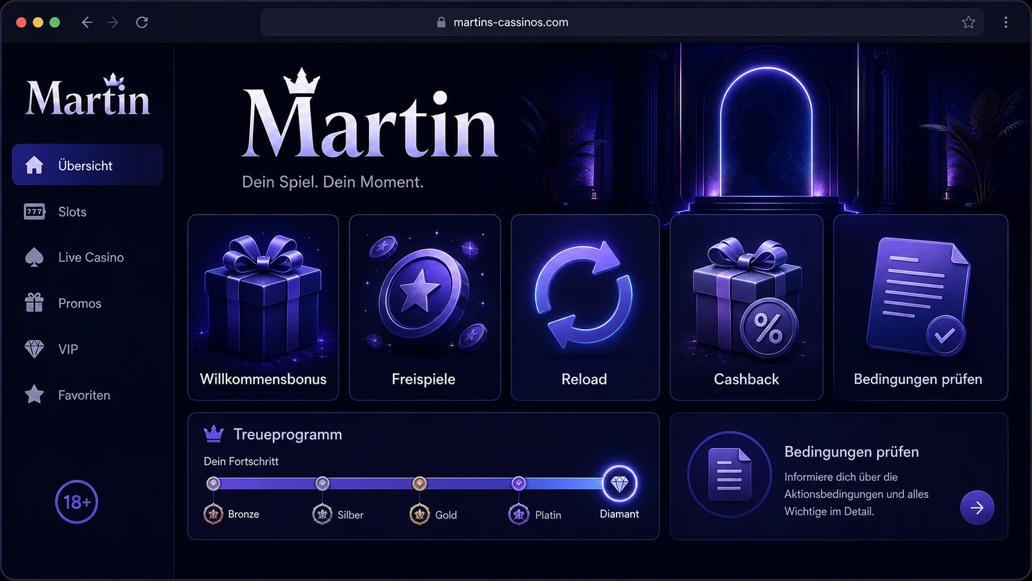Viewport: 1032px width, 581px height.
Task: Click the Gold marker on progress bar
Action: [x=420, y=483]
